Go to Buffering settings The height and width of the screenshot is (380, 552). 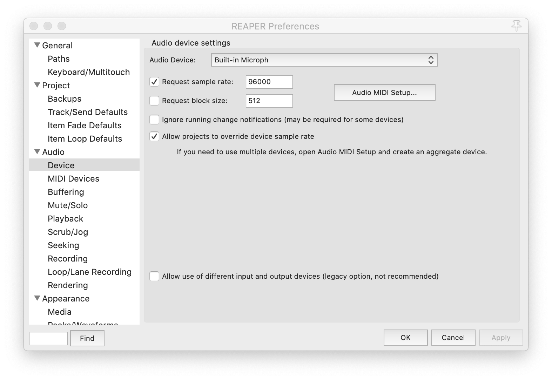(66, 192)
